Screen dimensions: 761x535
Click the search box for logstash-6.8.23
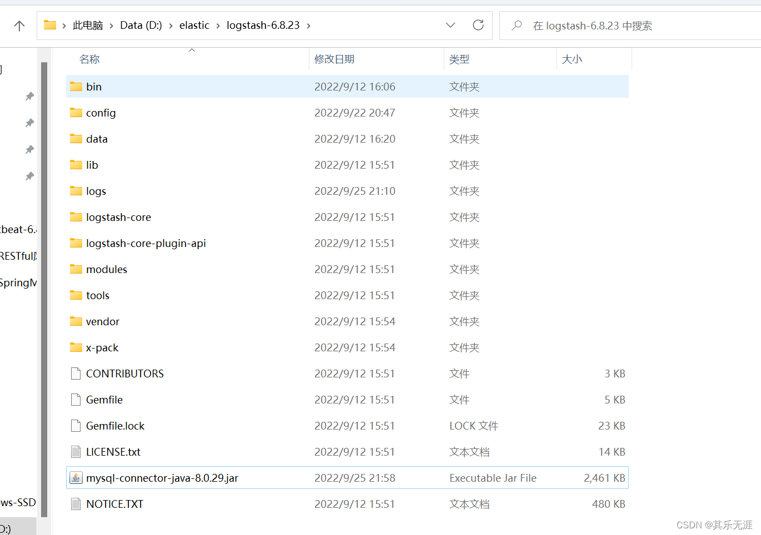click(630, 26)
